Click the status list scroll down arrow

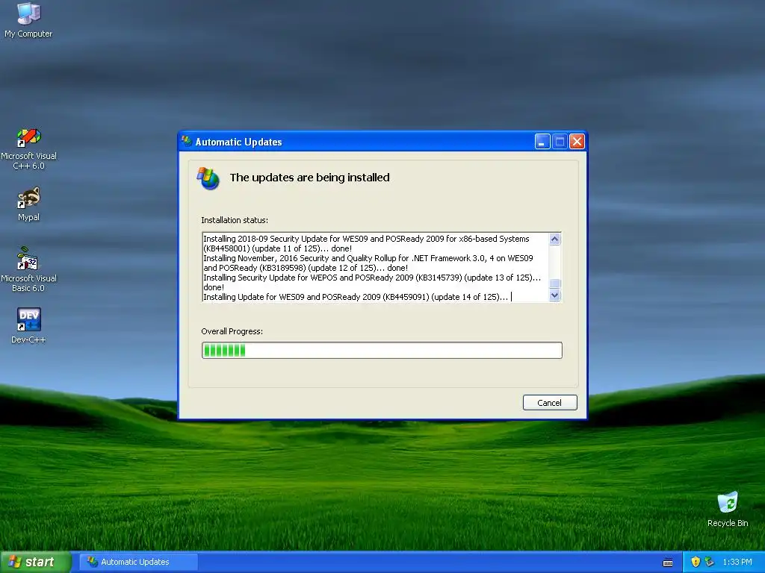pyautogui.click(x=555, y=295)
